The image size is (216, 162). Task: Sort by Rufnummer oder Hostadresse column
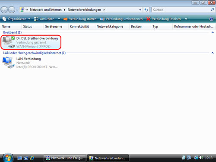[x=194, y=26]
